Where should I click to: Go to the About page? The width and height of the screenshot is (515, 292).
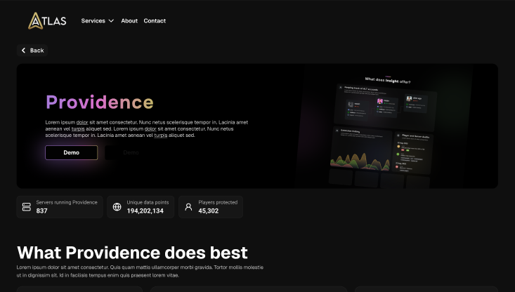[129, 21]
